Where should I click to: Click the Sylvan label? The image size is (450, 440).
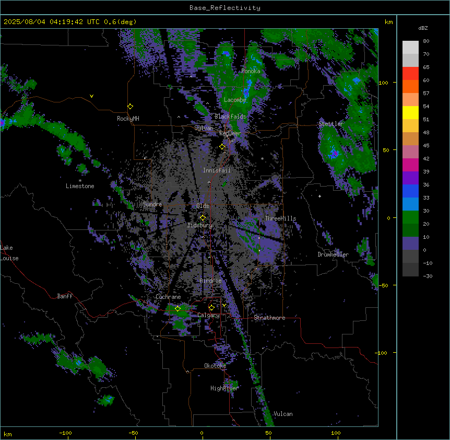tap(204, 128)
